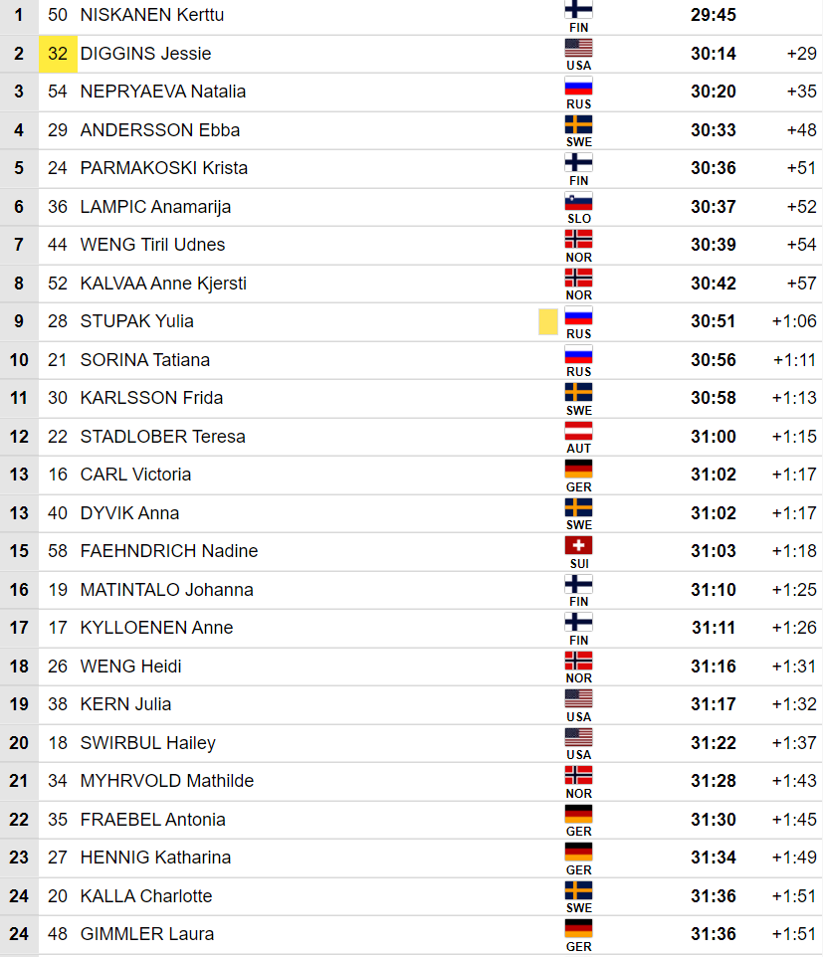Click the finishing time 30:56 for SORINA
Screen dimensions: 823x957
[x=714, y=360]
